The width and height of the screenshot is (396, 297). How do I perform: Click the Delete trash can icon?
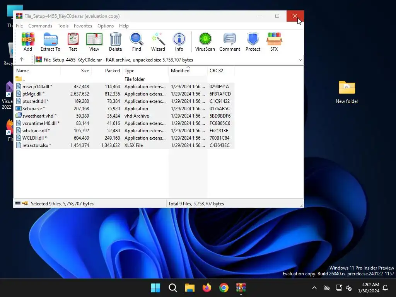point(115,42)
